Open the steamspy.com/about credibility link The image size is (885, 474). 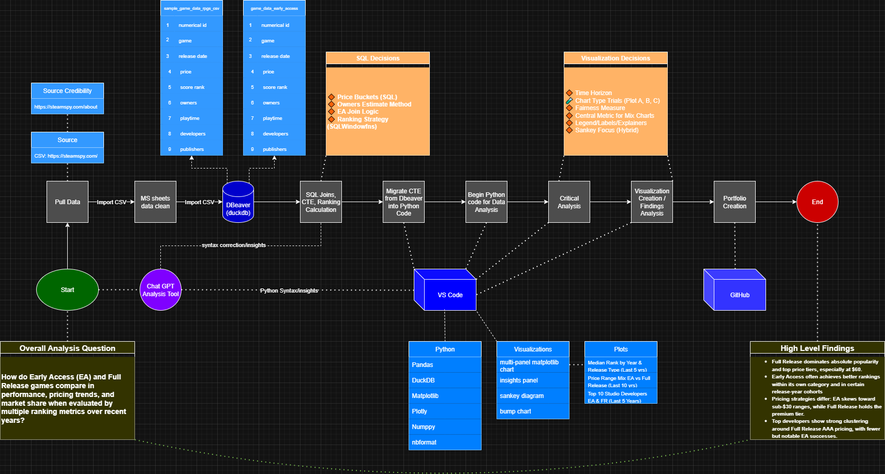click(x=66, y=107)
